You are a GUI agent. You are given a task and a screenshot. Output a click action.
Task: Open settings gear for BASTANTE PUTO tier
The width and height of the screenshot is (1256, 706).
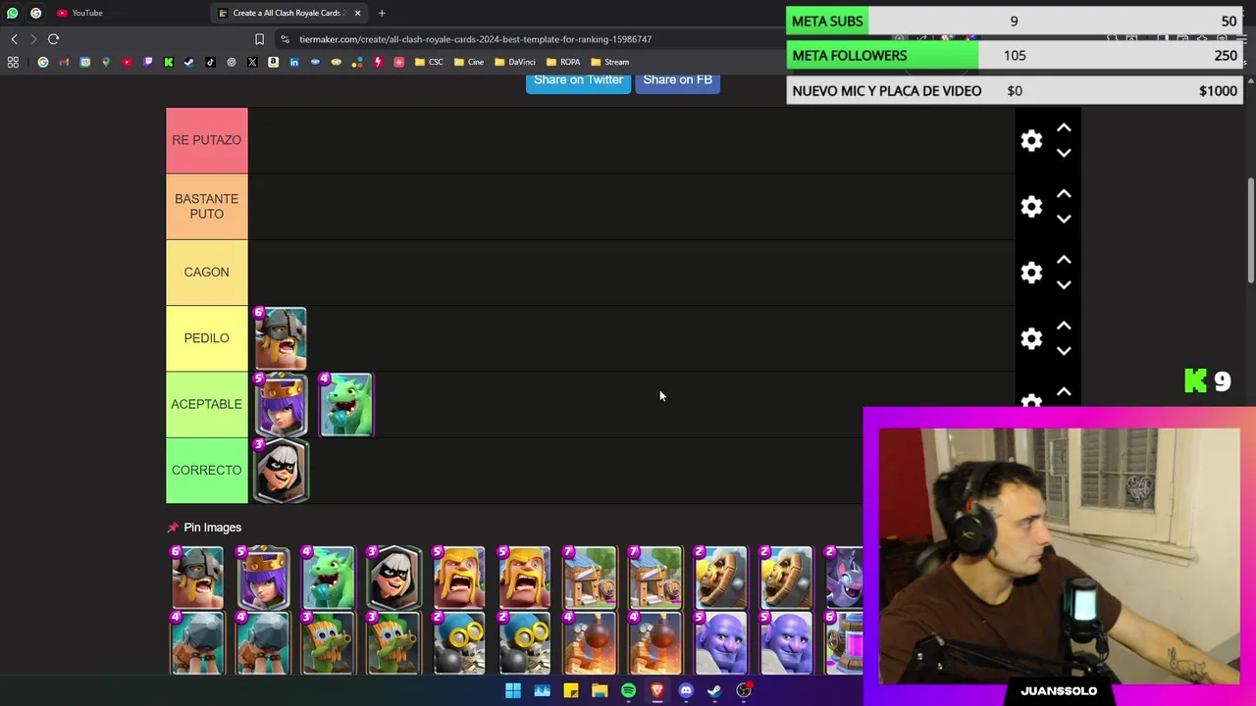pos(1031,206)
